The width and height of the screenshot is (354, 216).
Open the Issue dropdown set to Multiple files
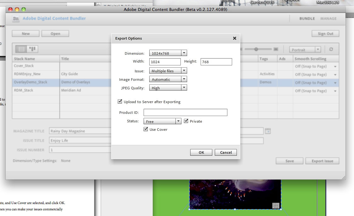coord(168,70)
